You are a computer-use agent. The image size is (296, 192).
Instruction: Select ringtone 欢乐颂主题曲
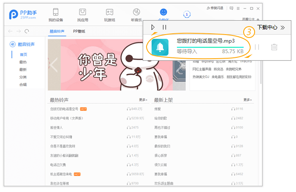[x=164, y=183]
